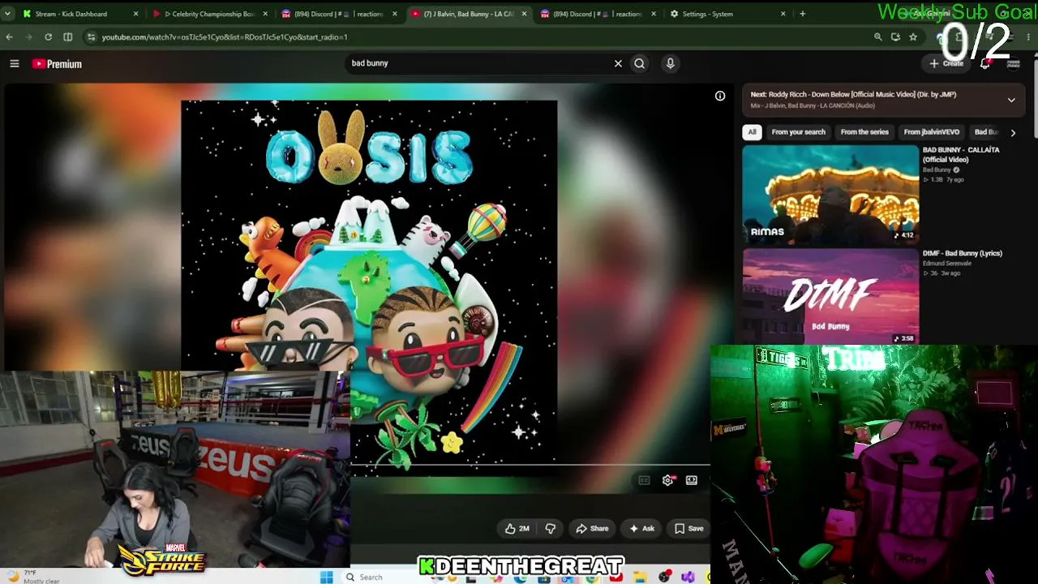Show more filter chips with right arrow

click(x=1013, y=132)
